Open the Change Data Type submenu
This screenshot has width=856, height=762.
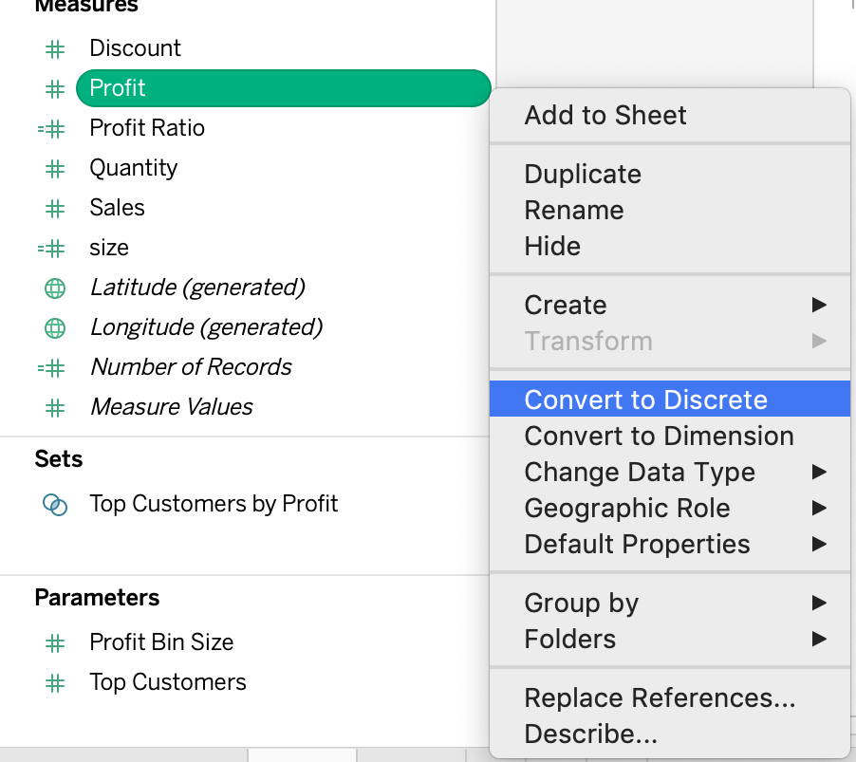670,472
